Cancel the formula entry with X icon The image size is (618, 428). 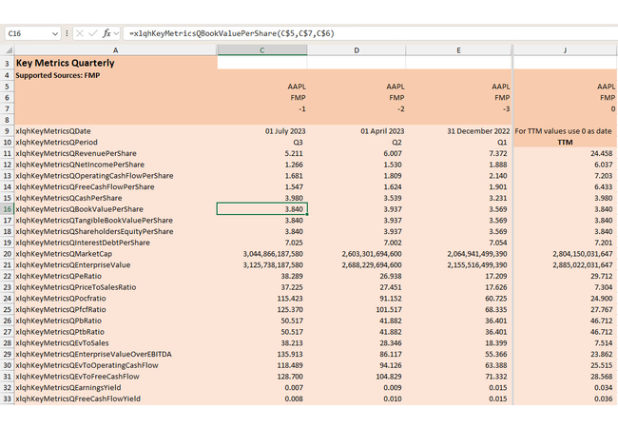coord(80,33)
